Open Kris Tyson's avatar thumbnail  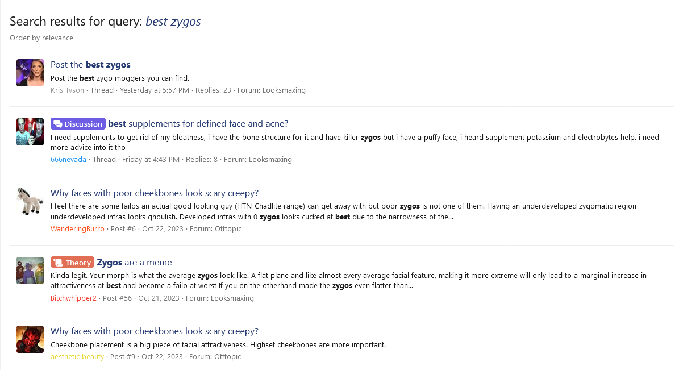pos(30,73)
